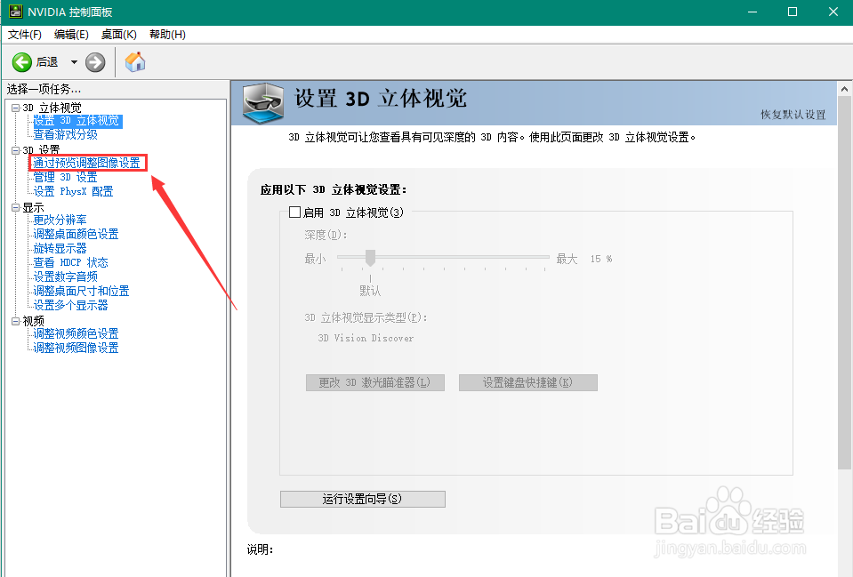Click scrollbar up arrow on right
The width and height of the screenshot is (853, 577).
(844, 89)
